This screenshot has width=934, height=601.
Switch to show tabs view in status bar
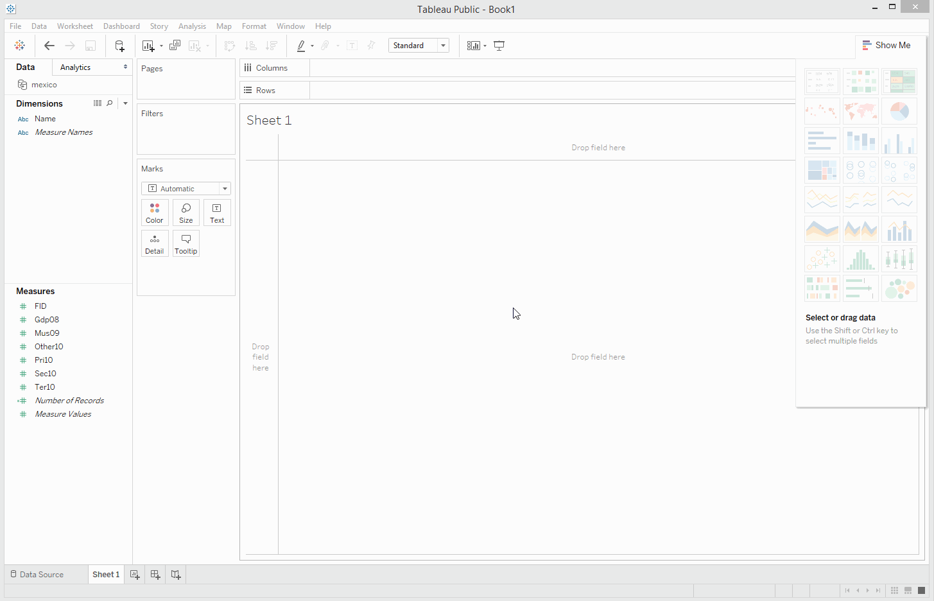click(921, 590)
